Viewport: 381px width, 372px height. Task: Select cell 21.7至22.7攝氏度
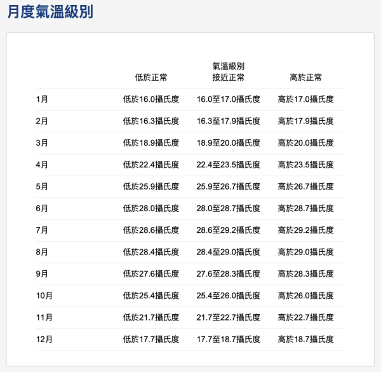(x=229, y=317)
